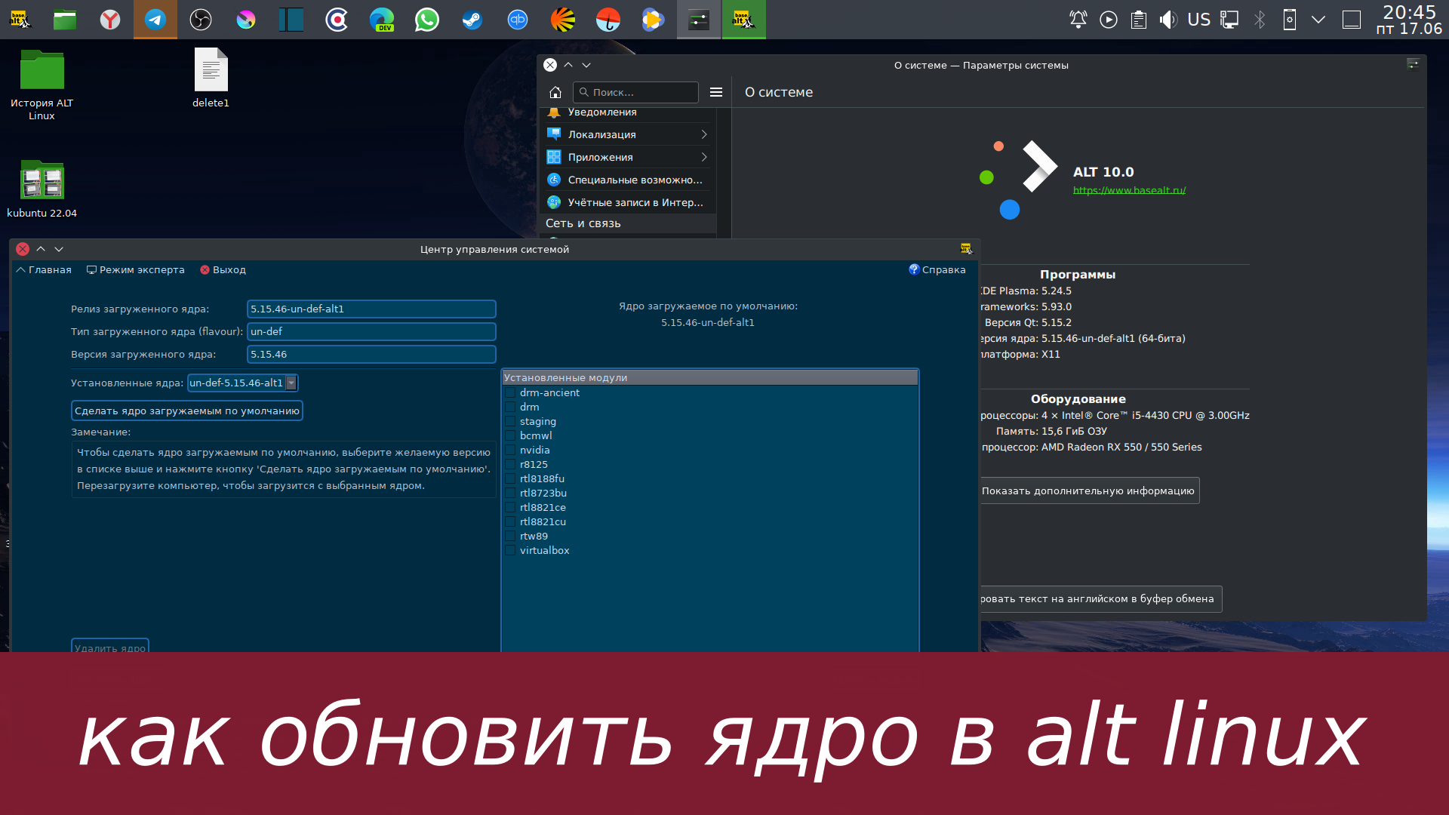Expand hidden system tray icons
Screen dimensions: 1449x815
1318,19
